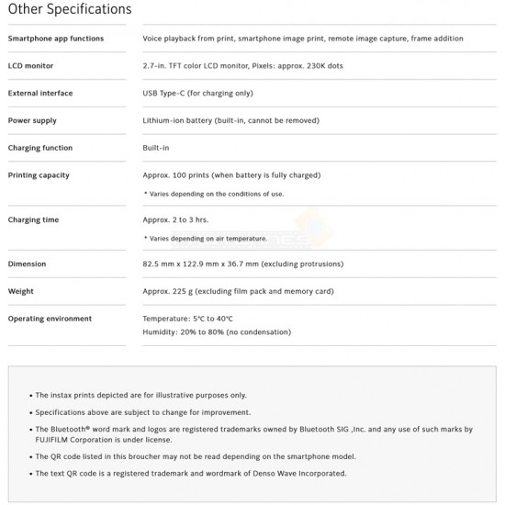Click the Charging function label

point(40,148)
